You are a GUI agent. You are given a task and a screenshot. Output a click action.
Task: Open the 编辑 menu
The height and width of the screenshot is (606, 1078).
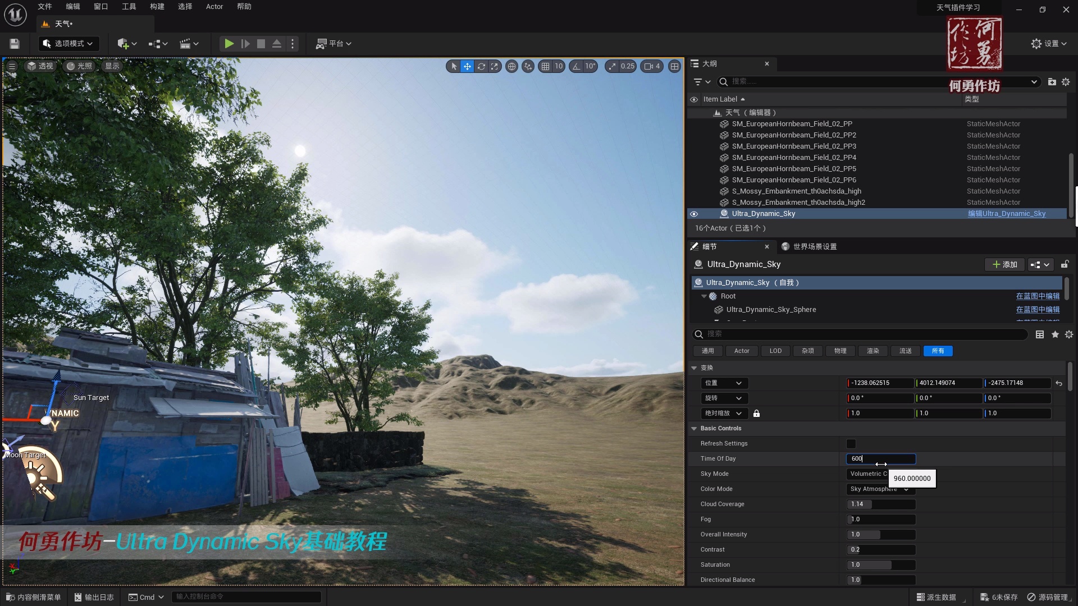coord(72,7)
